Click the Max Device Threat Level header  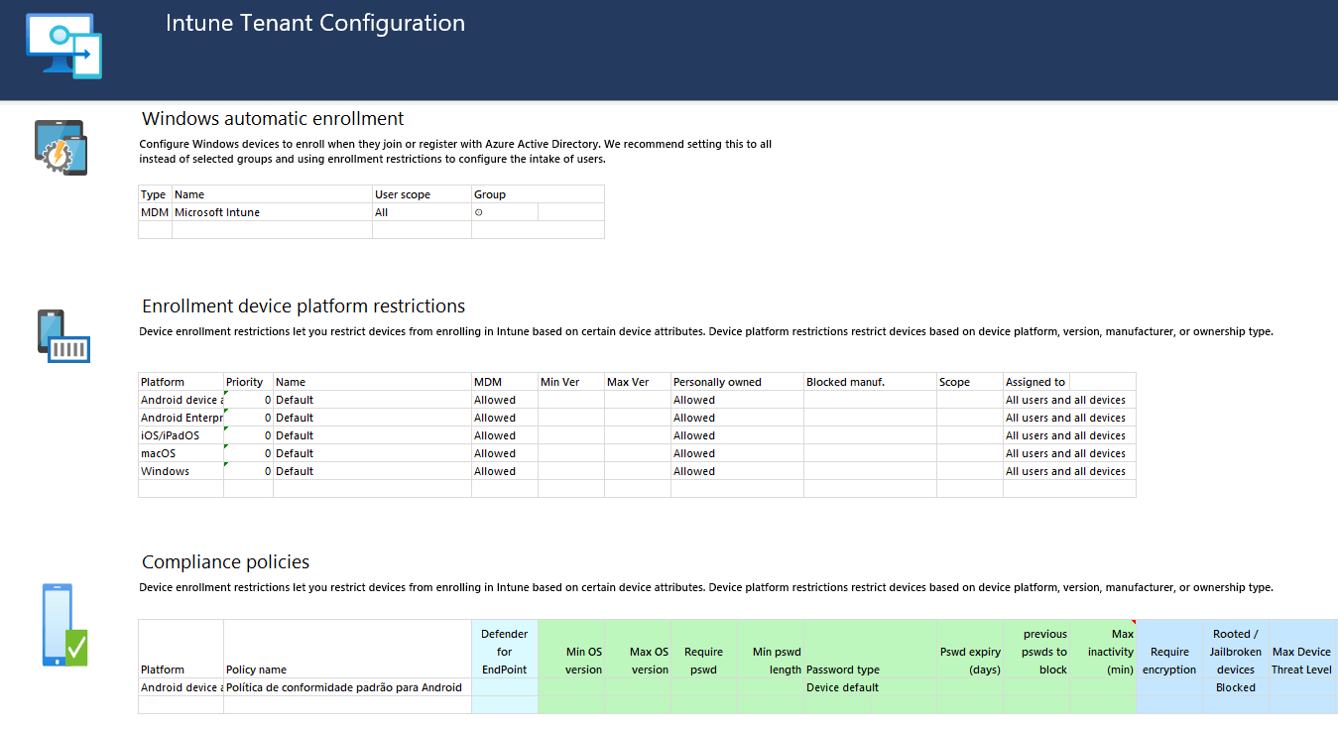[x=1302, y=650]
